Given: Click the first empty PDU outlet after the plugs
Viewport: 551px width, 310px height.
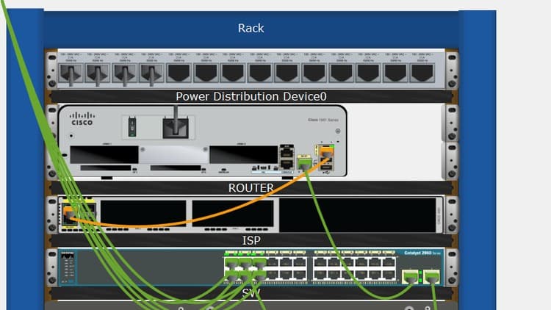Looking at the screenshot, I should 179,73.
